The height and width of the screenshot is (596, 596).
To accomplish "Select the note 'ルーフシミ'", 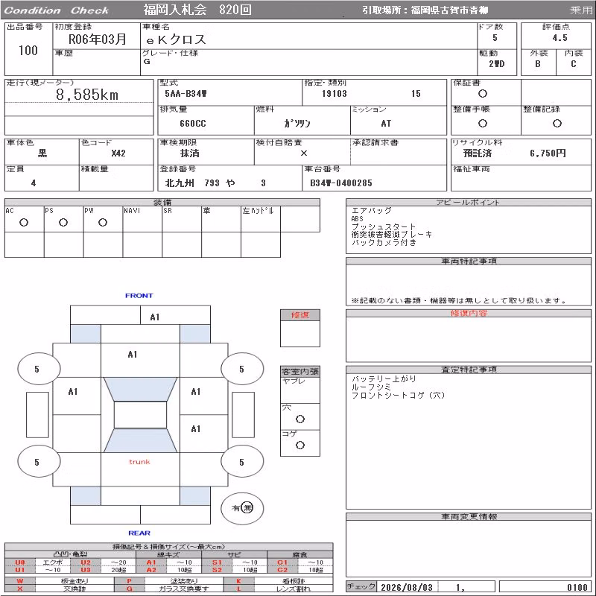I will click(371, 387).
